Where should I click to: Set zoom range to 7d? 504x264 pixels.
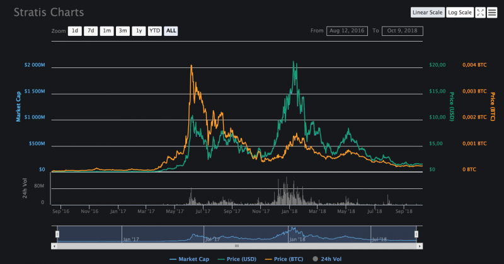coord(91,31)
